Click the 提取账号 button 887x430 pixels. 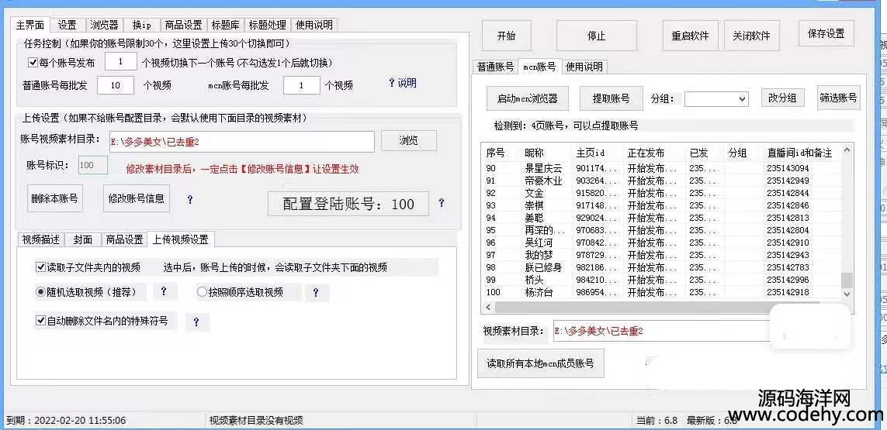[x=611, y=98]
